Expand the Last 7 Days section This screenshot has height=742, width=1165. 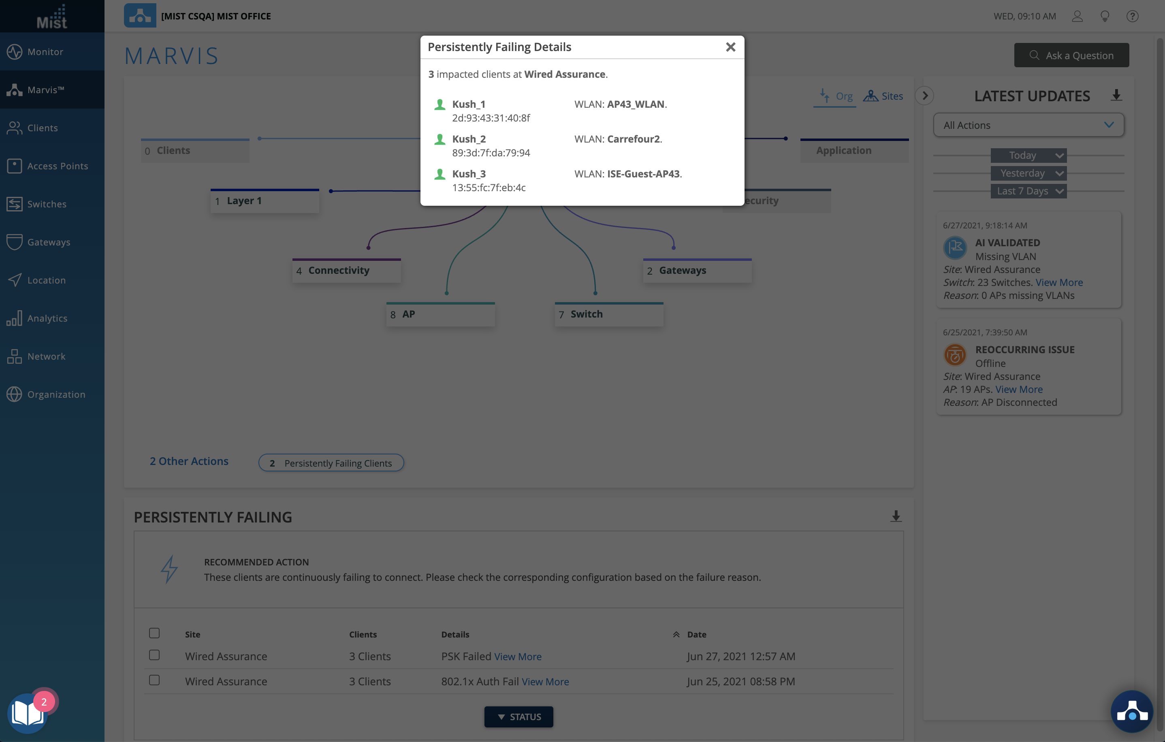(1028, 191)
